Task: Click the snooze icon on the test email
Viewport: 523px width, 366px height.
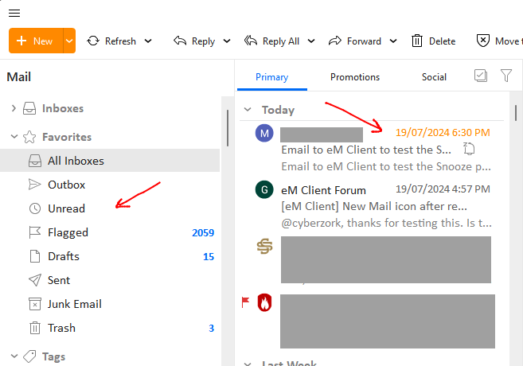Action: tap(469, 149)
